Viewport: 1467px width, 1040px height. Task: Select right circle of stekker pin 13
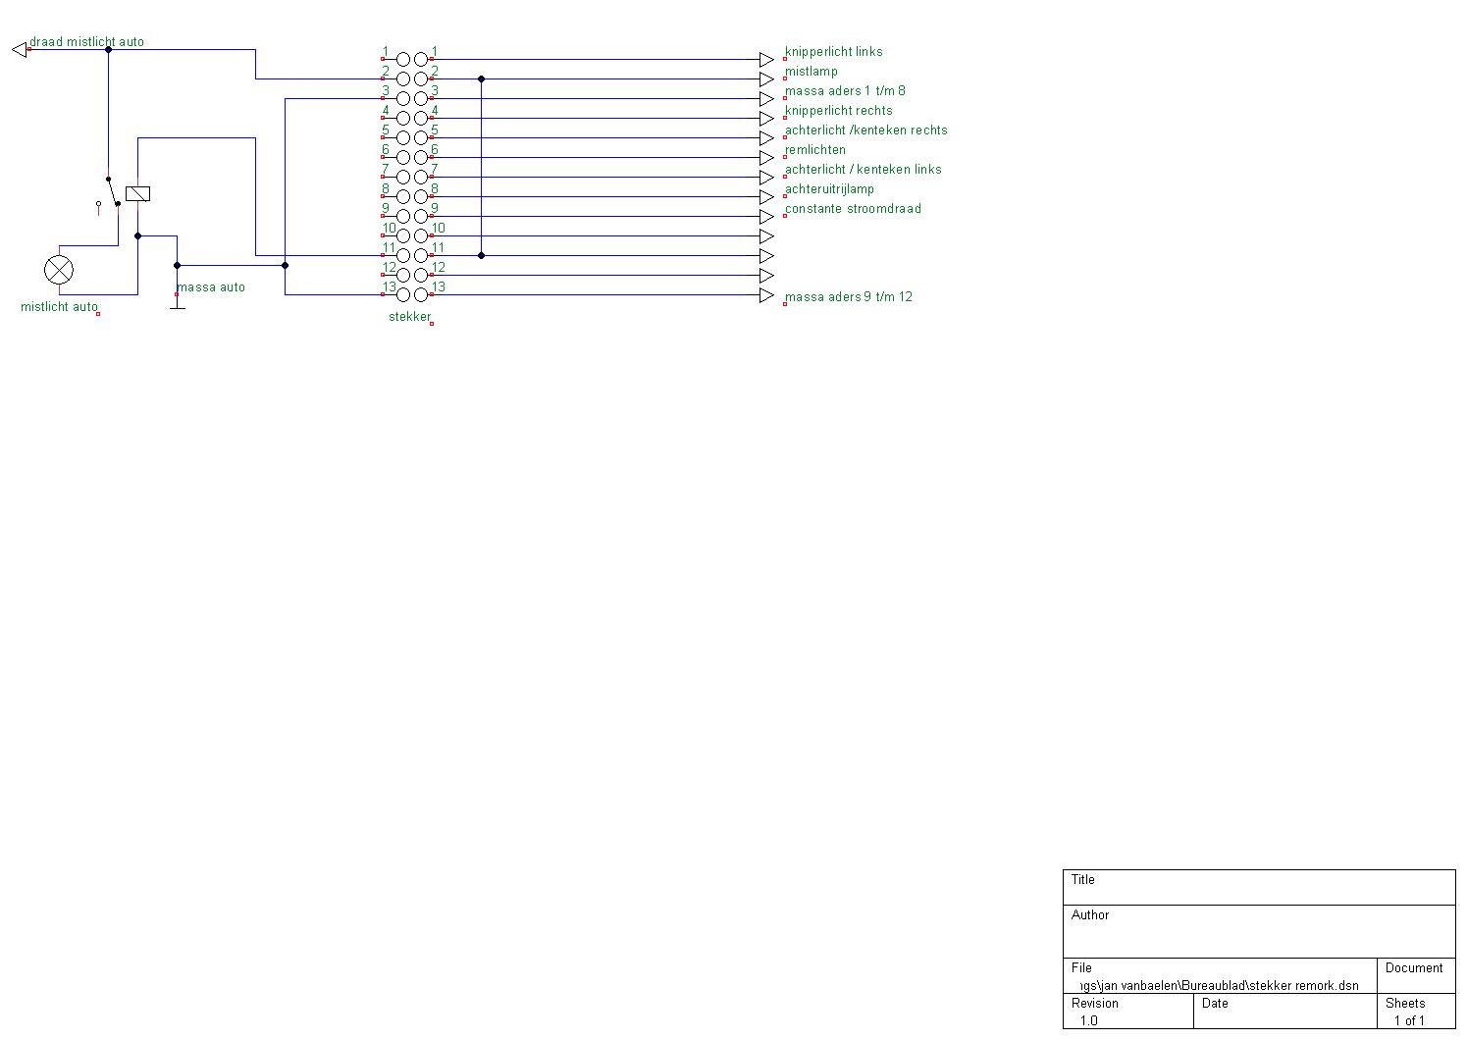[421, 294]
